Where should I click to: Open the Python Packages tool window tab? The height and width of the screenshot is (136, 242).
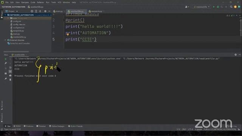coord(57,126)
